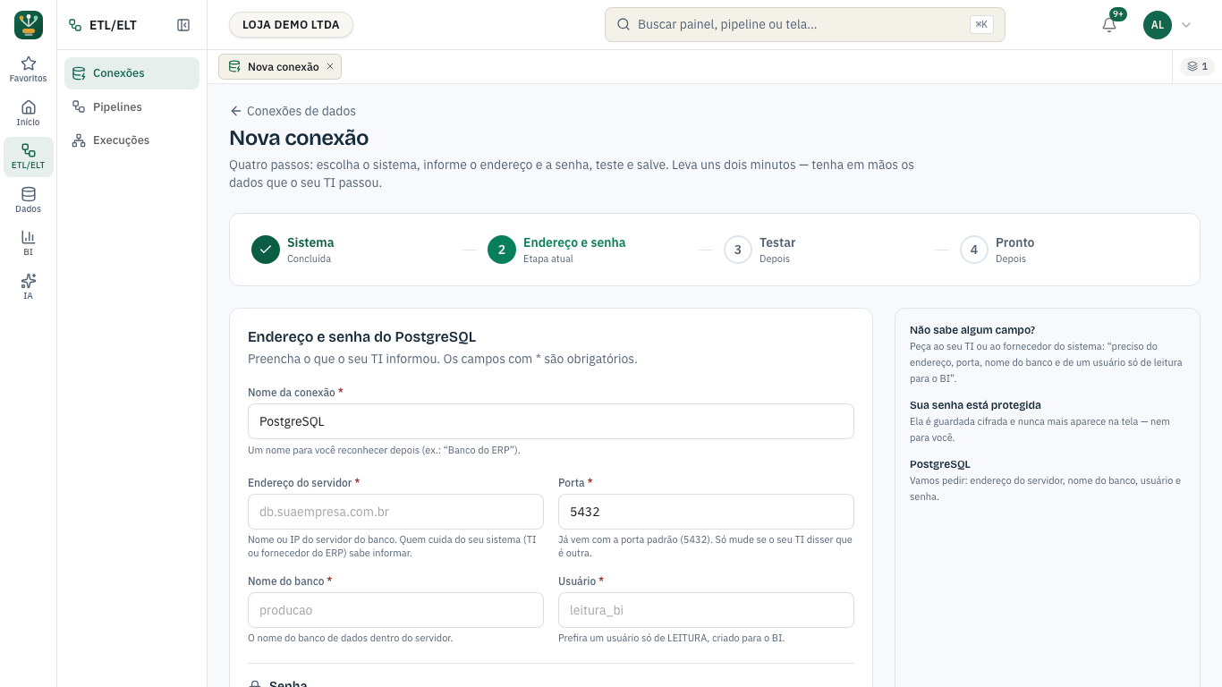Image resolution: width=1222 pixels, height=687 pixels.
Task: Click the Nome do banco field
Action: [x=395, y=610]
